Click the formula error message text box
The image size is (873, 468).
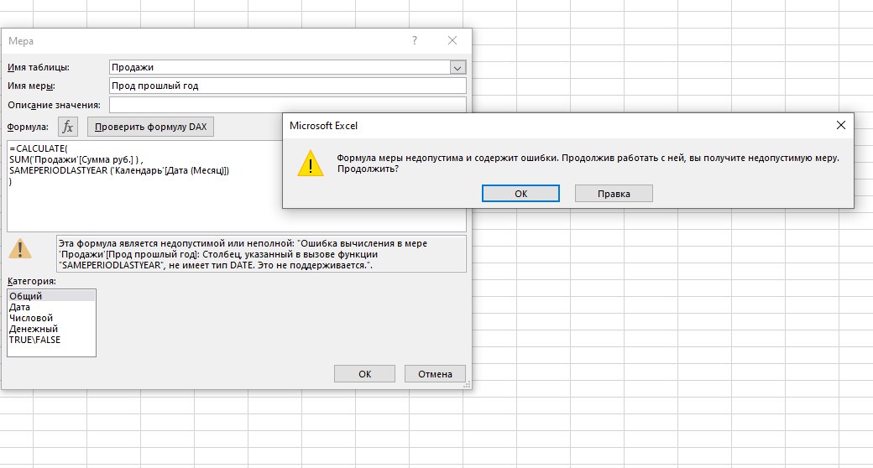tap(261, 254)
